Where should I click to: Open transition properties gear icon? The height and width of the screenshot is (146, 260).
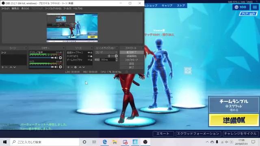pos(116,56)
